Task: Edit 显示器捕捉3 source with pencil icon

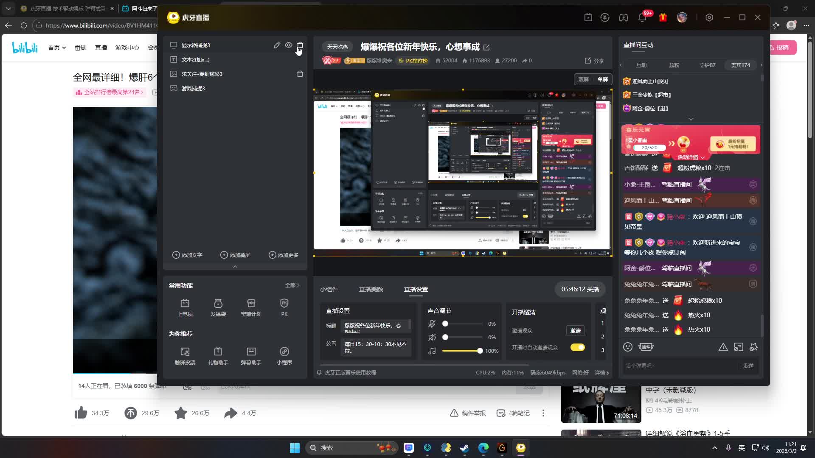Action: pos(277,45)
